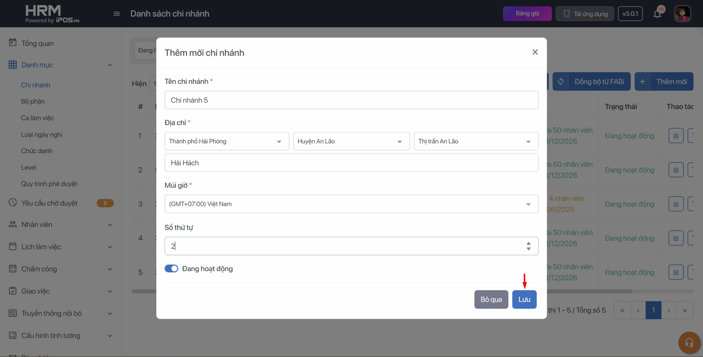Open Ca làm việc menu item
The height and width of the screenshot is (357, 703).
[x=37, y=118]
